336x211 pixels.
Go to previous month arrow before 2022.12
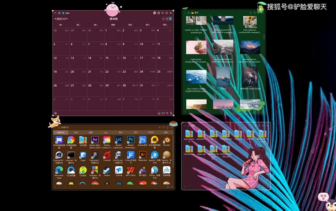click(x=55, y=19)
